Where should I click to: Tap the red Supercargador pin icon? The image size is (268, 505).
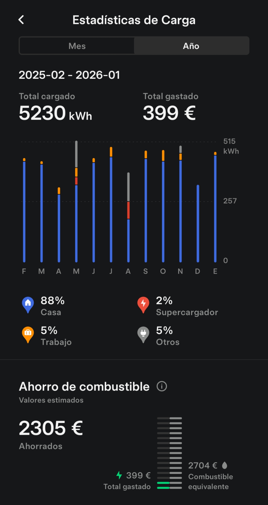coord(143,304)
